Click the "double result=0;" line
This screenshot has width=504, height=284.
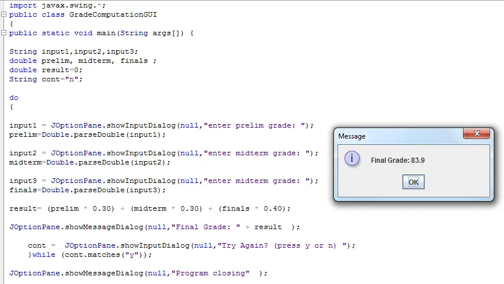pyautogui.click(x=46, y=70)
